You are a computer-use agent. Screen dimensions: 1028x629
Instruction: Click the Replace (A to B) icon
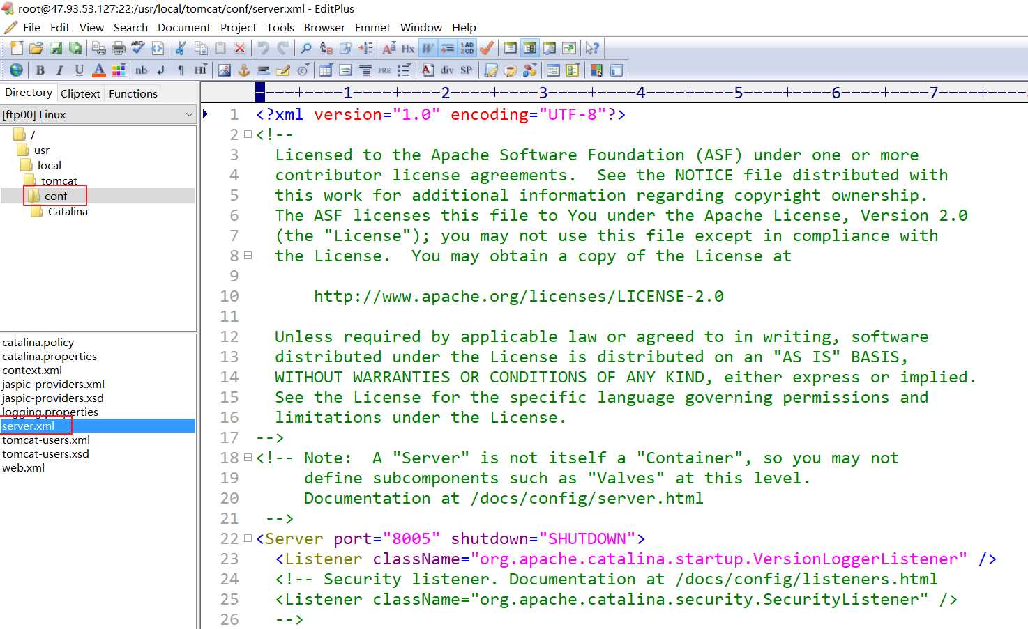click(326, 48)
